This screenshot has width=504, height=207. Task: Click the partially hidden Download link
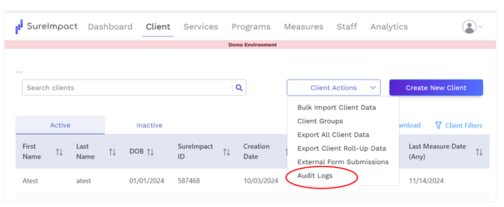pos(410,125)
